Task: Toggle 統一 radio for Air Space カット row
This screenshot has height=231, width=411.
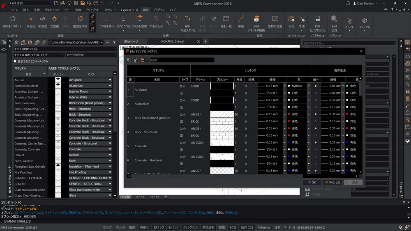Action: click(316, 86)
